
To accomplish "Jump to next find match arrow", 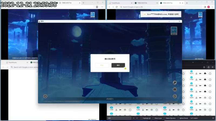I will coord(137,118).
